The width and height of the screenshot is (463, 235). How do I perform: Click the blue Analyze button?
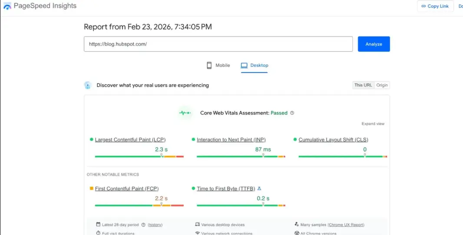pyautogui.click(x=374, y=44)
